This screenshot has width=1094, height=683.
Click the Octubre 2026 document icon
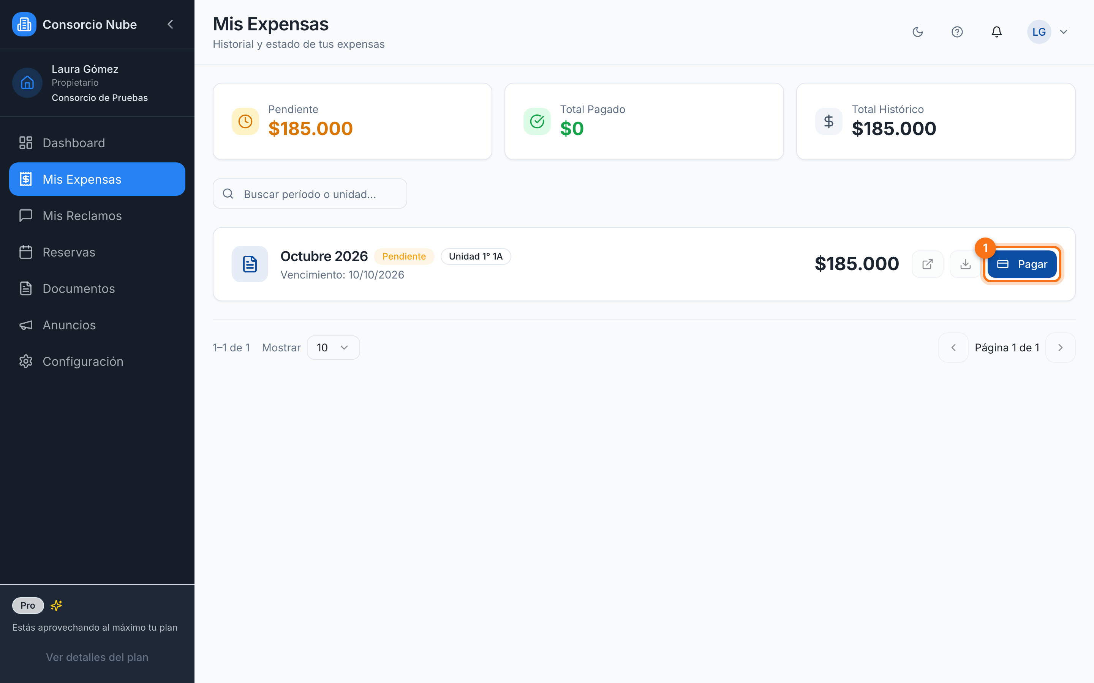click(250, 264)
